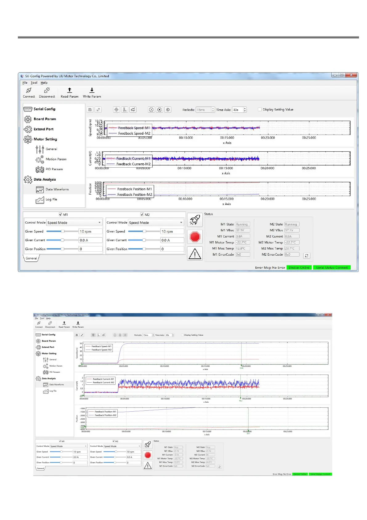Click the pause waveform button, upper window

pos(168,110)
